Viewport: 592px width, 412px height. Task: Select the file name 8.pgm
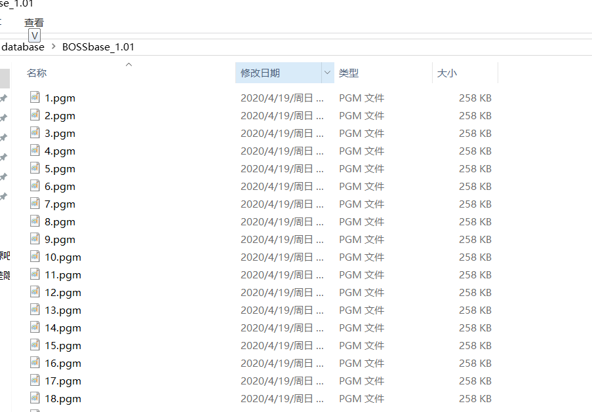[x=60, y=222]
